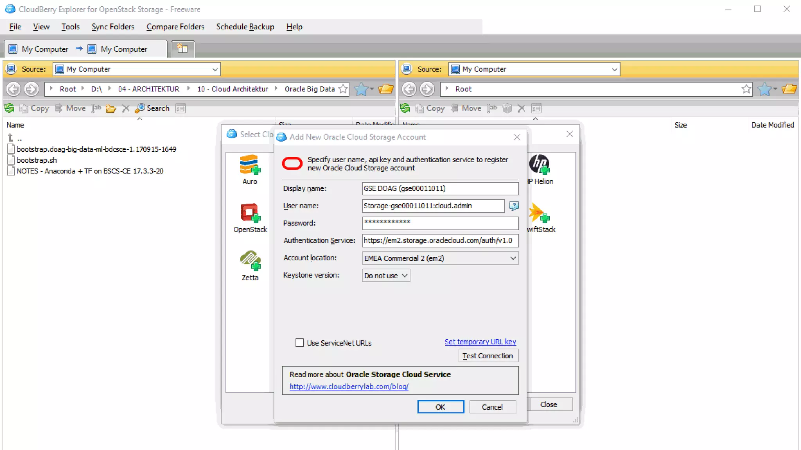
Task: Click the Test Connection button
Action: pos(488,355)
